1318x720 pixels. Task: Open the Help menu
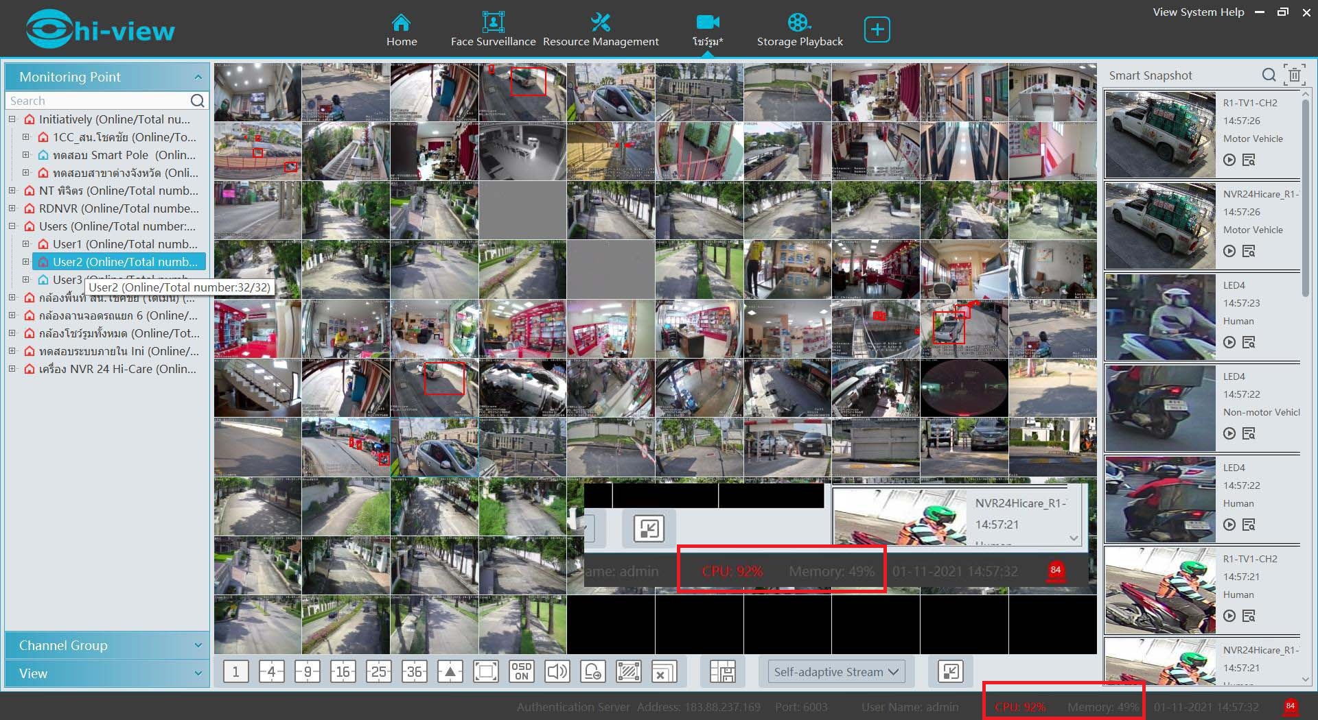coord(1232,12)
